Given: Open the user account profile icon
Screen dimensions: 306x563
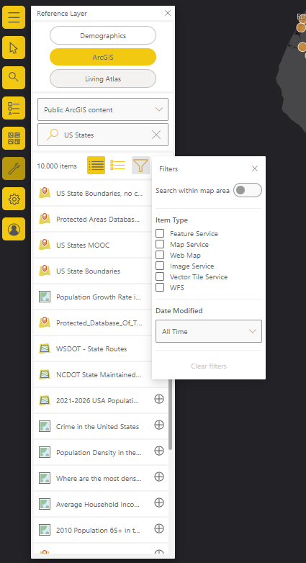Looking at the screenshot, I should (14, 229).
